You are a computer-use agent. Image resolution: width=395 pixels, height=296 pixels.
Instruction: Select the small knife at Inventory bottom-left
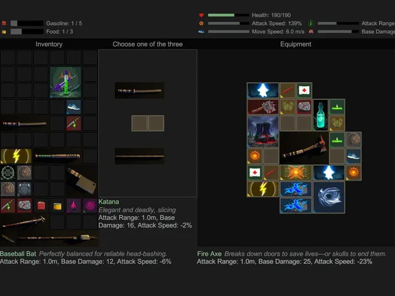[x=8, y=238]
